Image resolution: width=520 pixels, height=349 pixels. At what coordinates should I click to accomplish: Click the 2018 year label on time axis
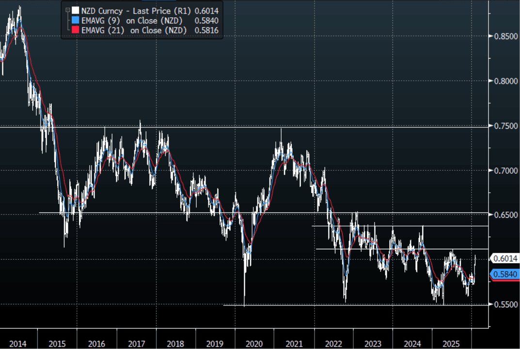coord(175,344)
